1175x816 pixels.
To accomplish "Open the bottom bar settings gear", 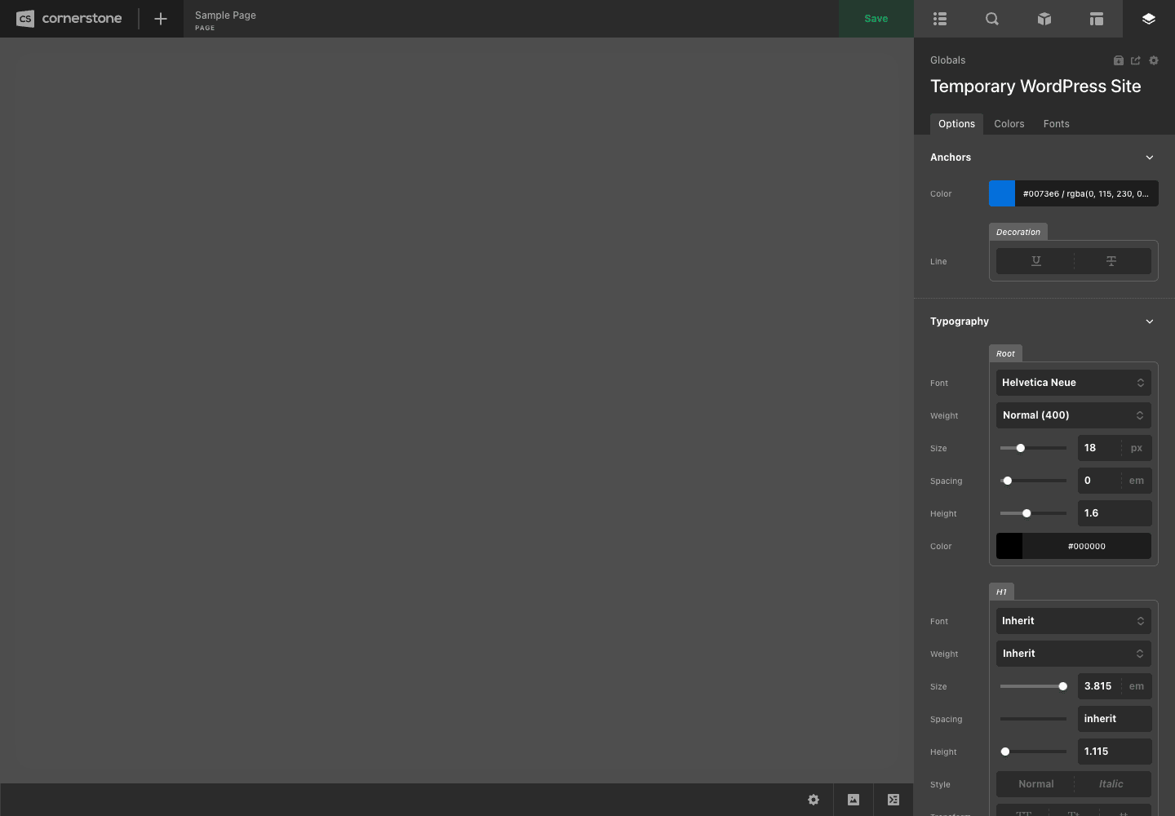I will point(814,800).
